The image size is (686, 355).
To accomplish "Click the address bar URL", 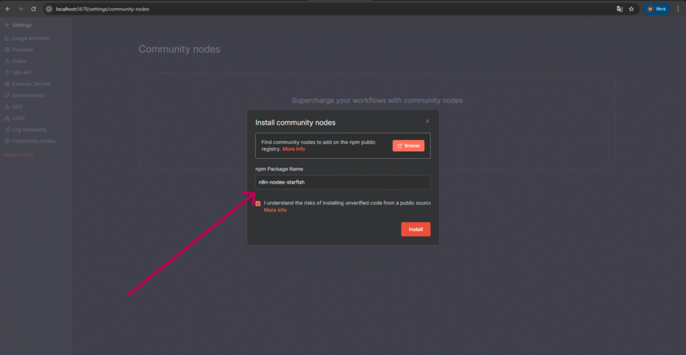I will (102, 9).
